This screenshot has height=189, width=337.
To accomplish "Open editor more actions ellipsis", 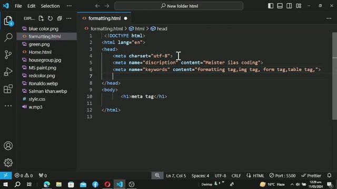I will pyautogui.click(x=329, y=18).
